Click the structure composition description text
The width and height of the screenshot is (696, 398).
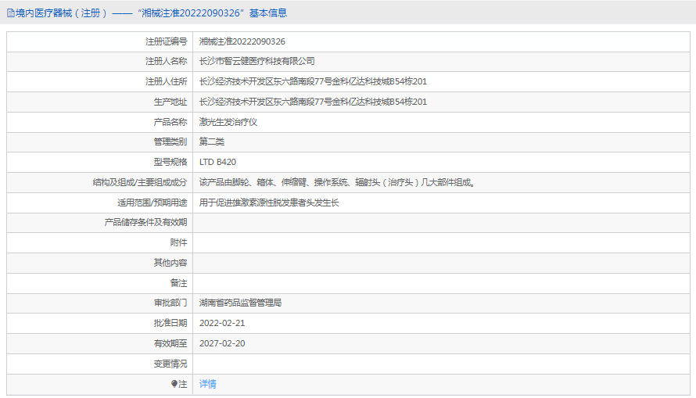tap(339, 182)
